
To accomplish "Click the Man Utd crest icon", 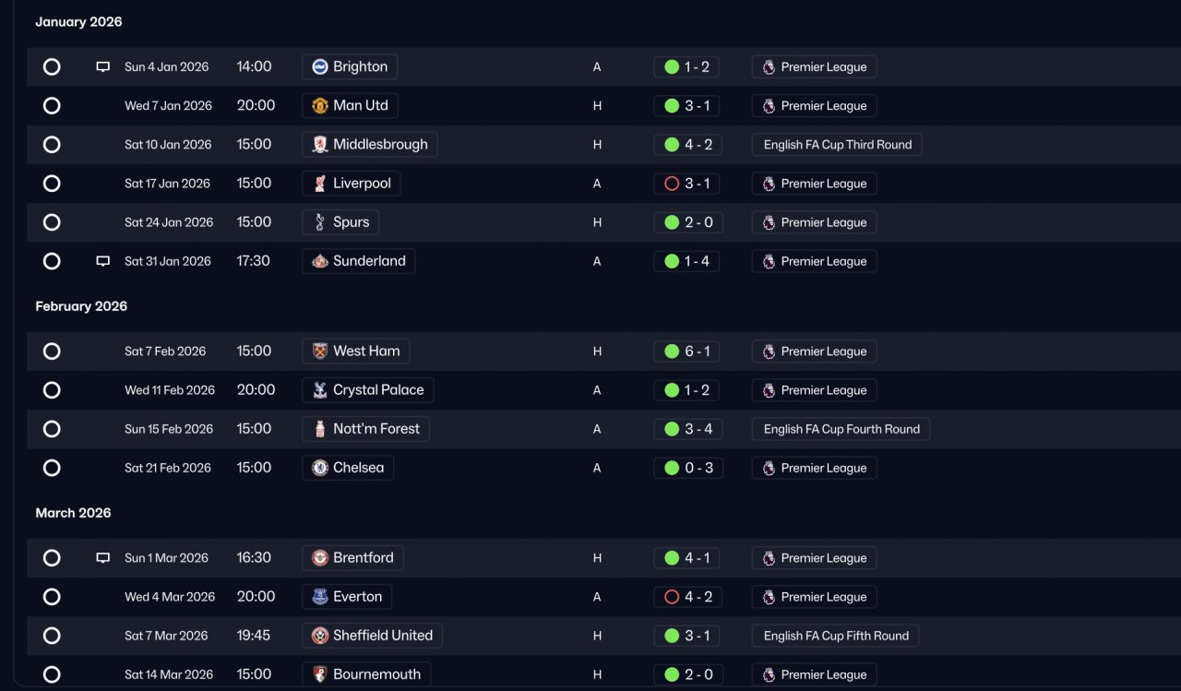I will coord(320,105).
